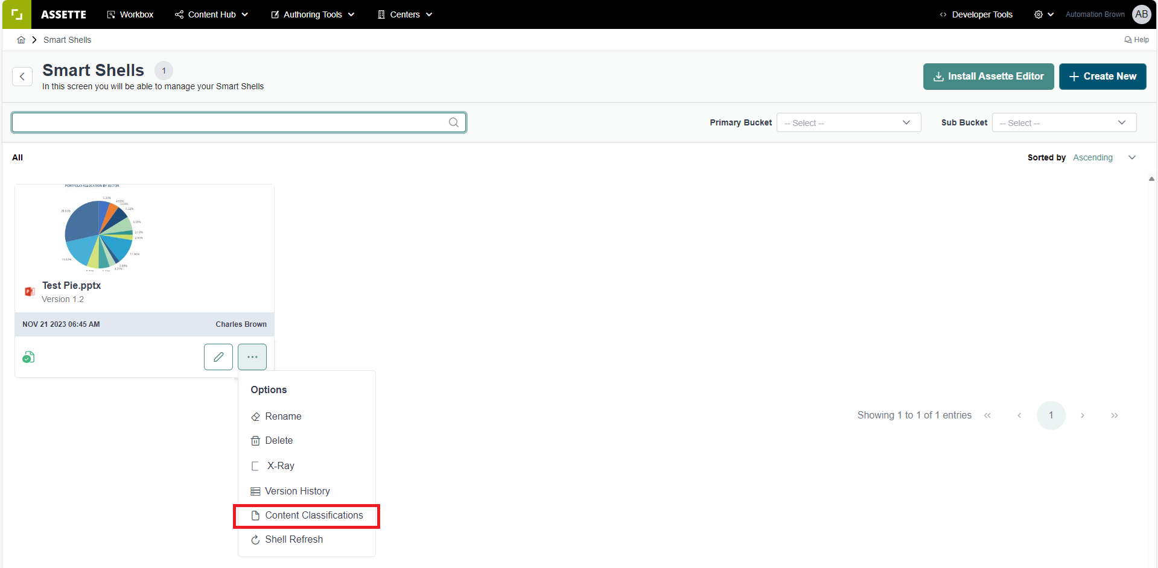Expand the Content Hub dropdown
Image resolution: width=1158 pixels, height=568 pixels.
(x=211, y=14)
